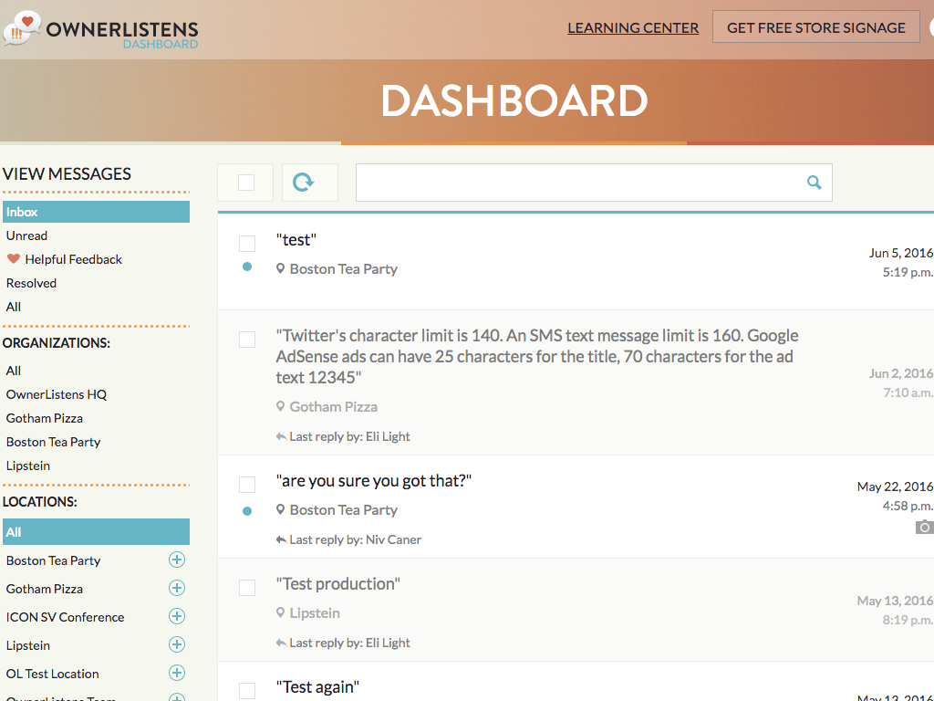Click Get Free Store Signage button
The width and height of the screenshot is (934, 701).
815,28
